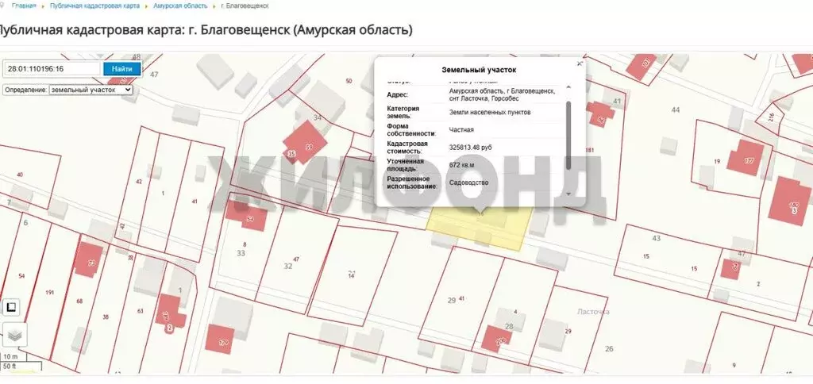Select the highlighted yellow land parcel
This screenshot has height=384, width=813.
tap(480, 229)
